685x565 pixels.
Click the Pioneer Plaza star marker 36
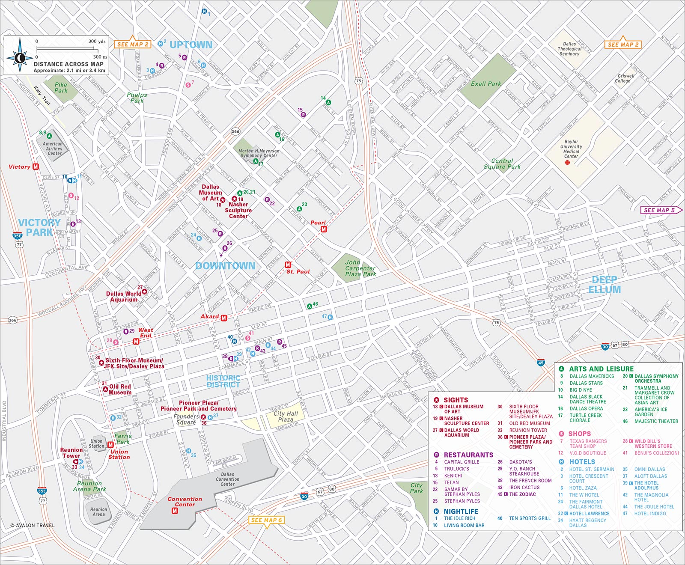coord(203,417)
